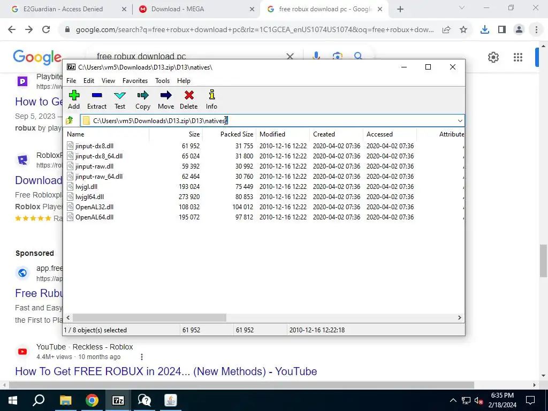Click Chrome back navigation arrow

12,30
